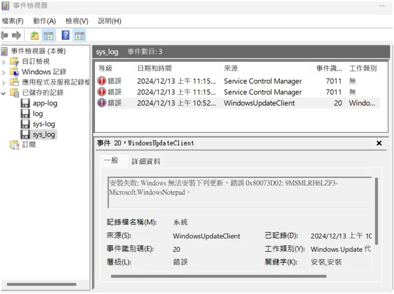Screen dimensions: 394x294
Task: Minimize the Event Viewer window
Action: tap(382, 5)
